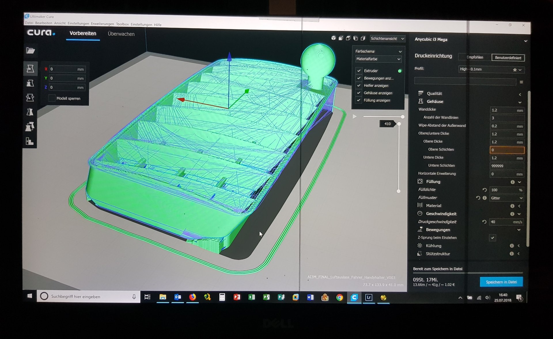Image resolution: width=553 pixels, height=339 pixels.
Task: Click the horizontal path slider handle
Action: point(403,117)
